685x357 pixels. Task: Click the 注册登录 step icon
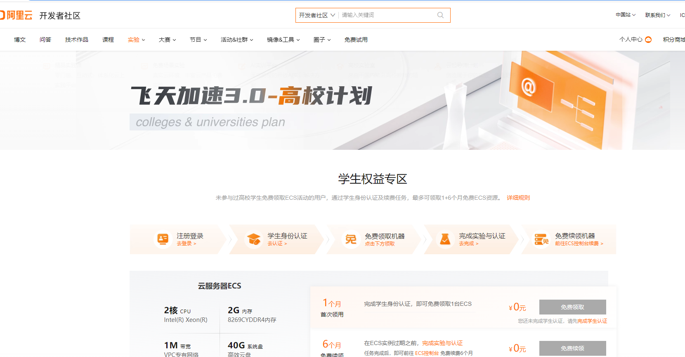163,239
